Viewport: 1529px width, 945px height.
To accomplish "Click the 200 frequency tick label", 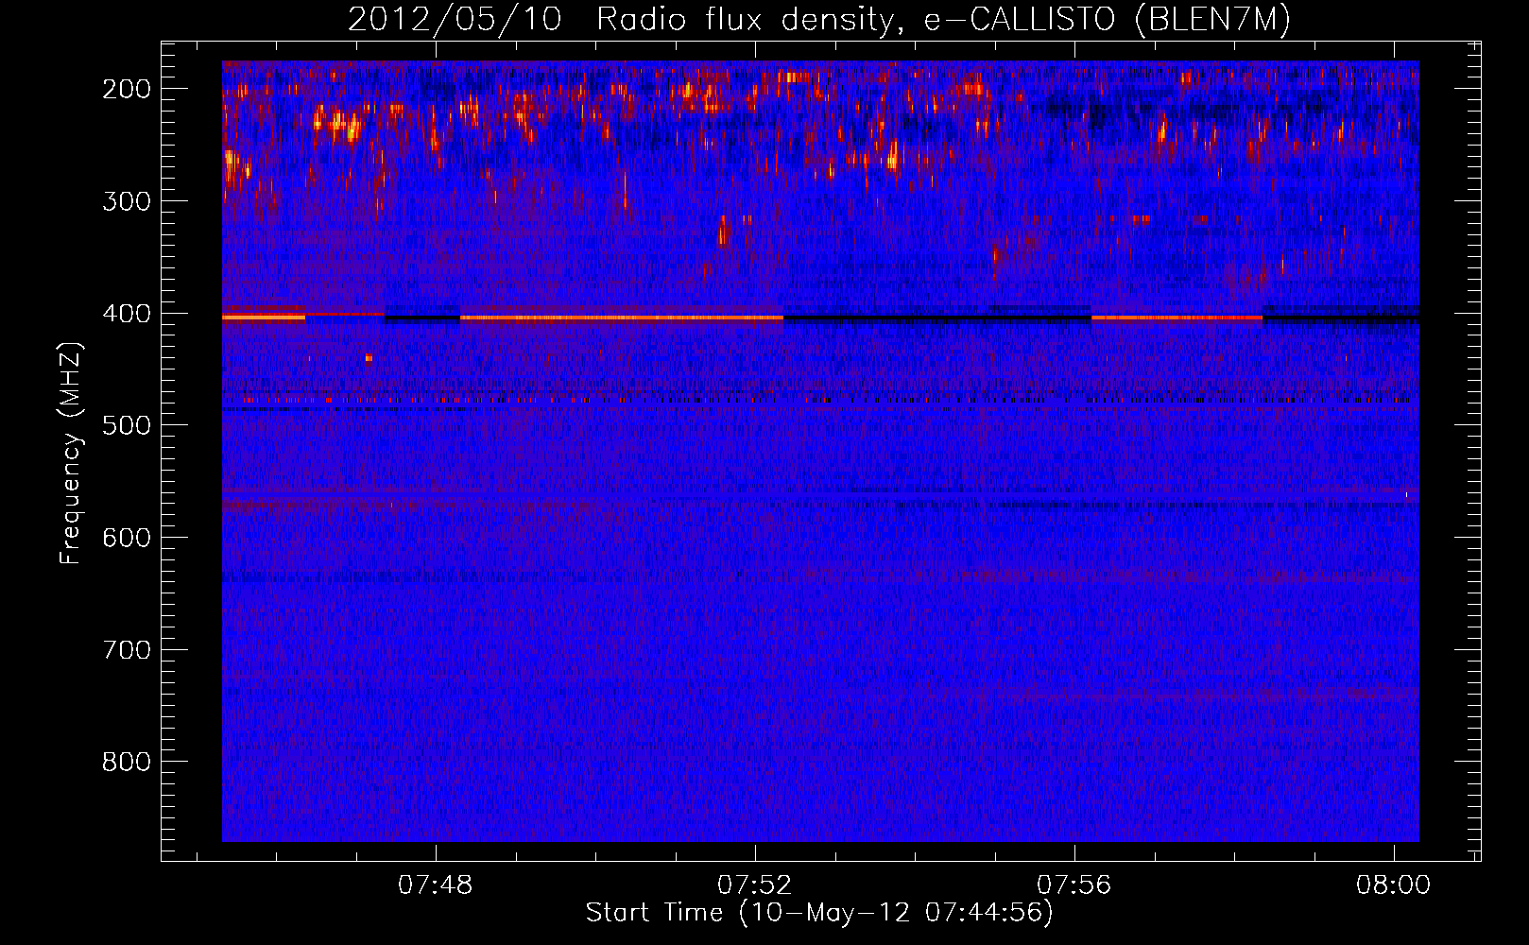I will (127, 89).
